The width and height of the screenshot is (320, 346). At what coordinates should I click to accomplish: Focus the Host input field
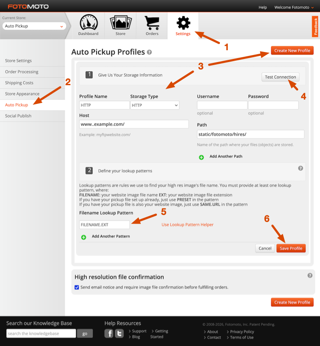point(134,124)
